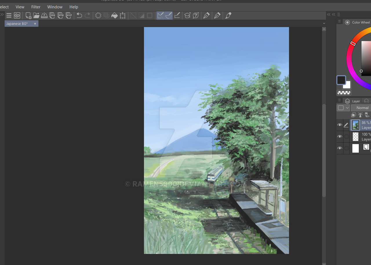Export as jpg using the toolbar icon

(52, 16)
